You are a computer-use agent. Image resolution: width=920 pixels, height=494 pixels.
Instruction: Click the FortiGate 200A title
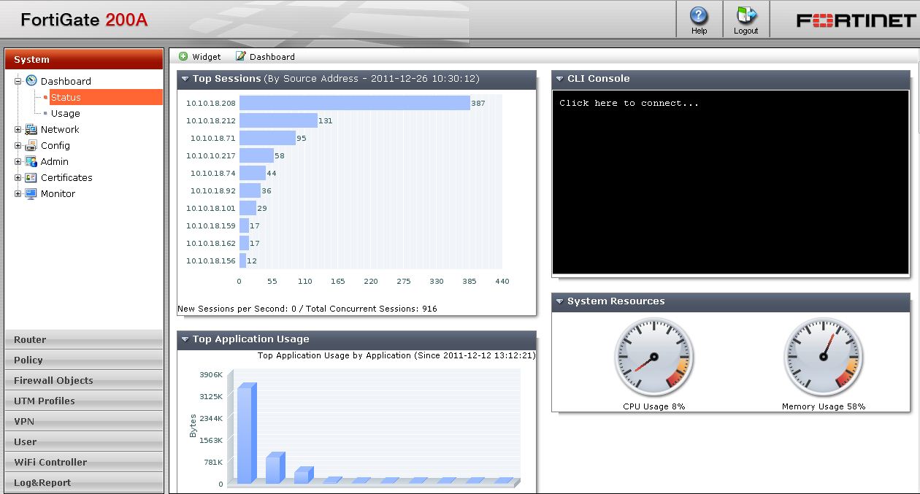coord(84,20)
